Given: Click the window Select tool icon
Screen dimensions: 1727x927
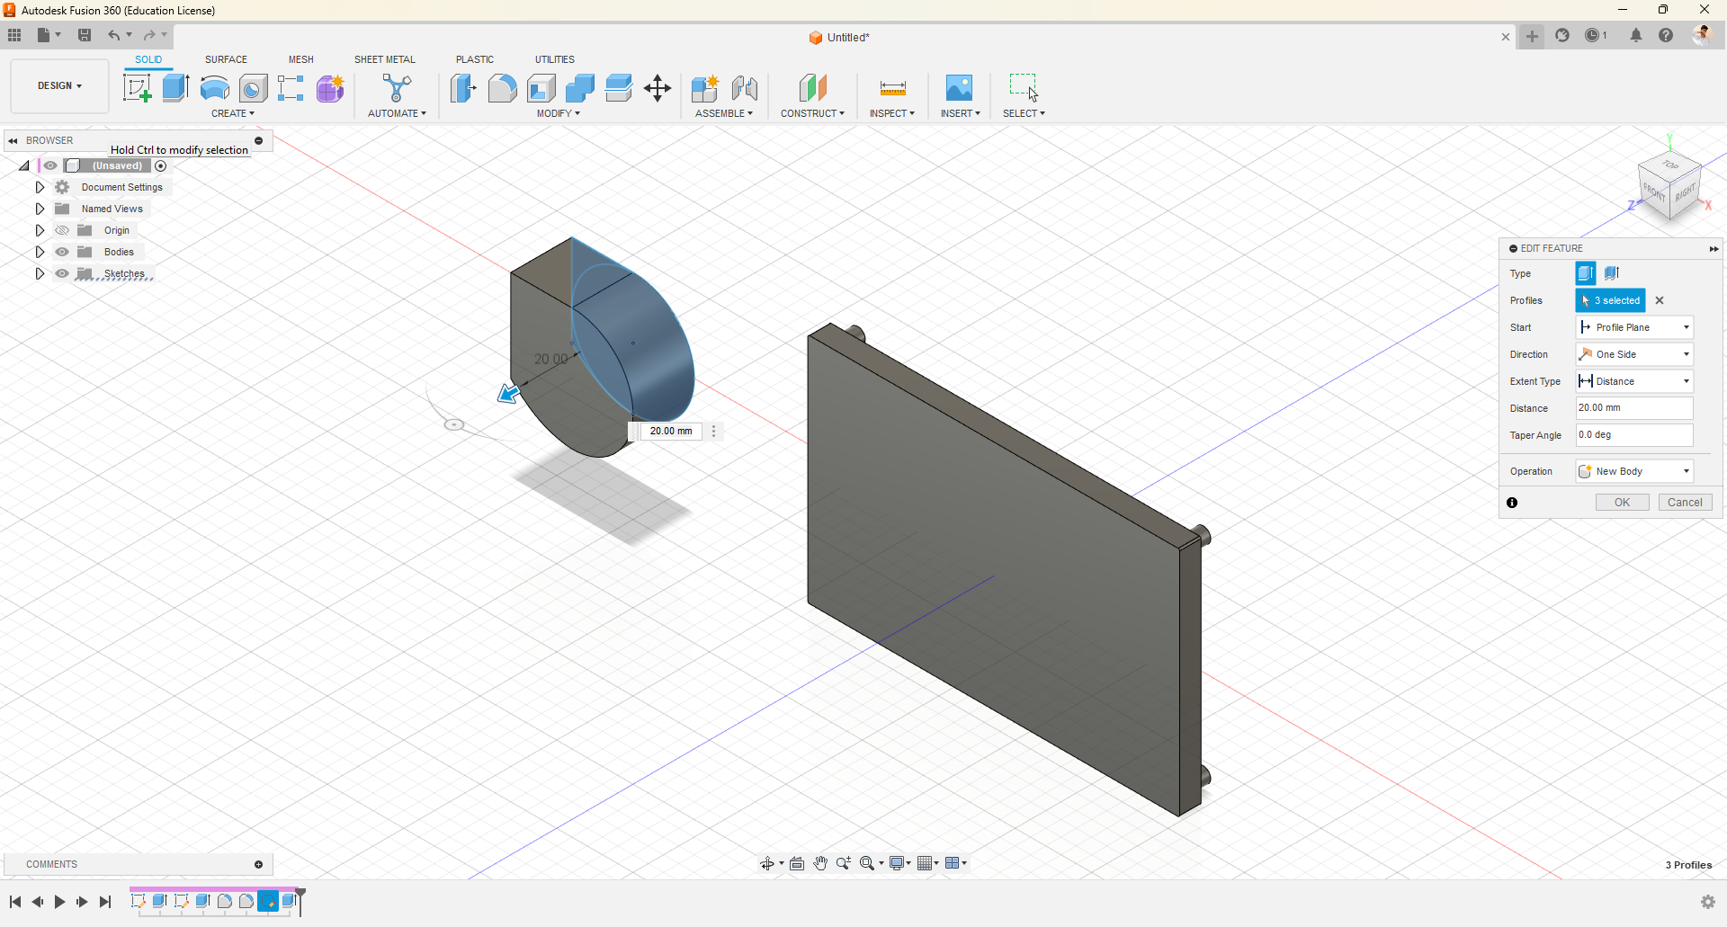Looking at the screenshot, I should pyautogui.click(x=1024, y=88).
